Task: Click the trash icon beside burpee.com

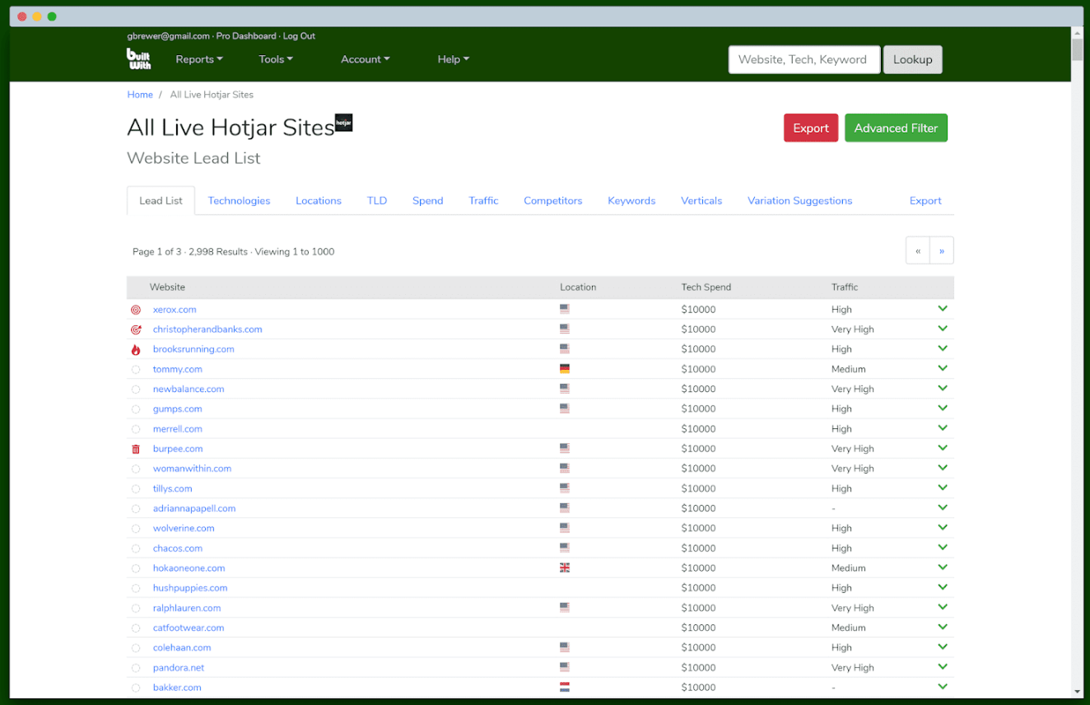Action: [x=136, y=449]
